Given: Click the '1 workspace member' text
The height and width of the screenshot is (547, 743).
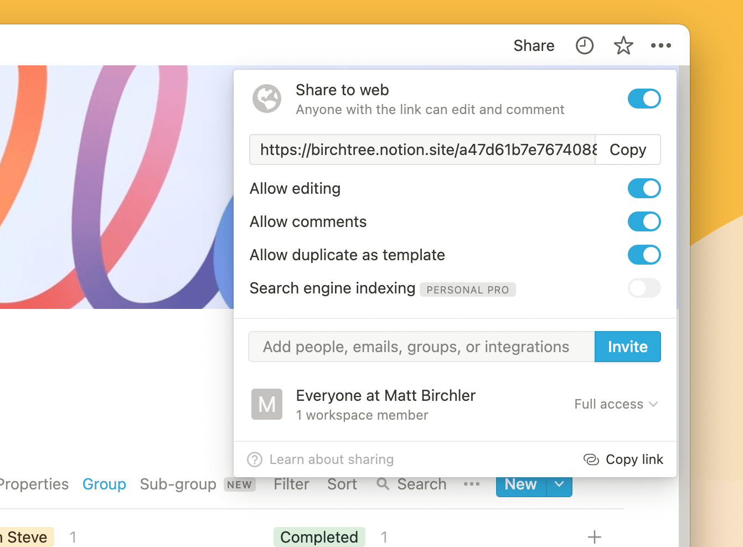Looking at the screenshot, I should pyautogui.click(x=362, y=415).
